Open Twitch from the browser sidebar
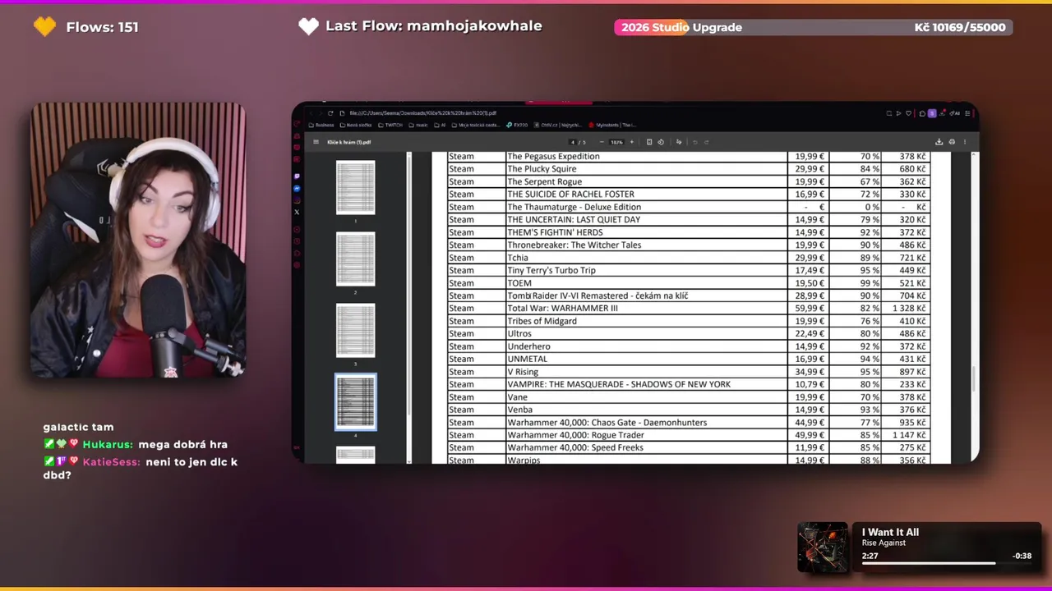This screenshot has width=1052, height=591. tap(297, 176)
